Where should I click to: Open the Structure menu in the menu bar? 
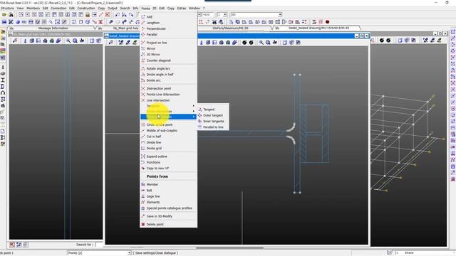[x=8, y=8]
